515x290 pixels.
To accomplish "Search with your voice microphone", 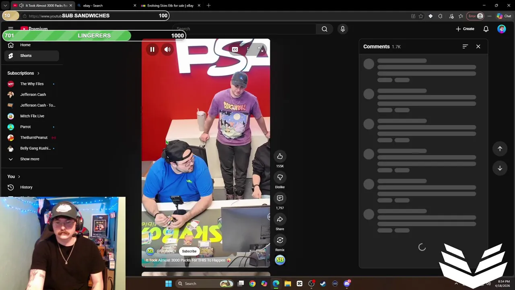I will (343, 29).
